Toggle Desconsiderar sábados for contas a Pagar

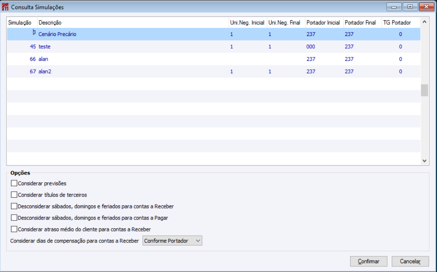click(x=14, y=218)
